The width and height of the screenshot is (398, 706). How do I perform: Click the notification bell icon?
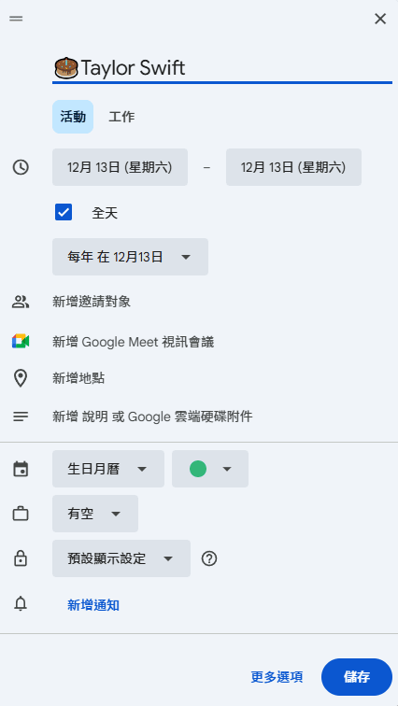[21, 604]
